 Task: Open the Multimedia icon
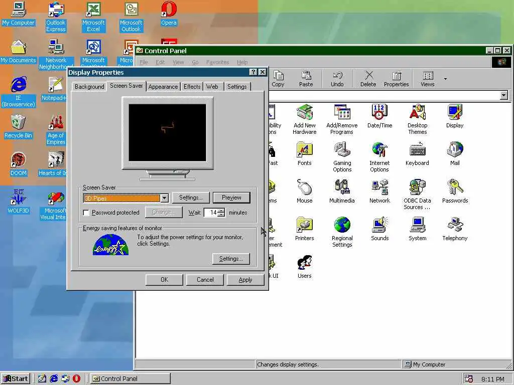tap(342, 191)
